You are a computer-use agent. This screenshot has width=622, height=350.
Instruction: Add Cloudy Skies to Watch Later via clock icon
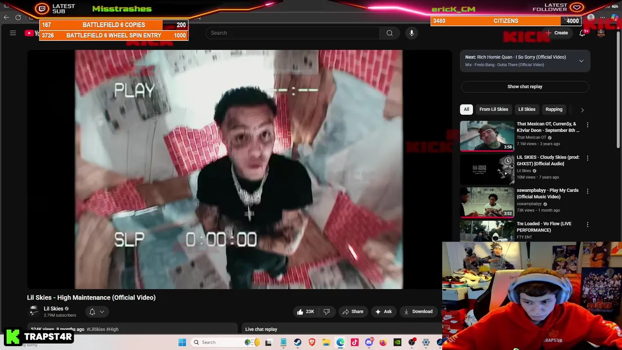click(x=508, y=161)
